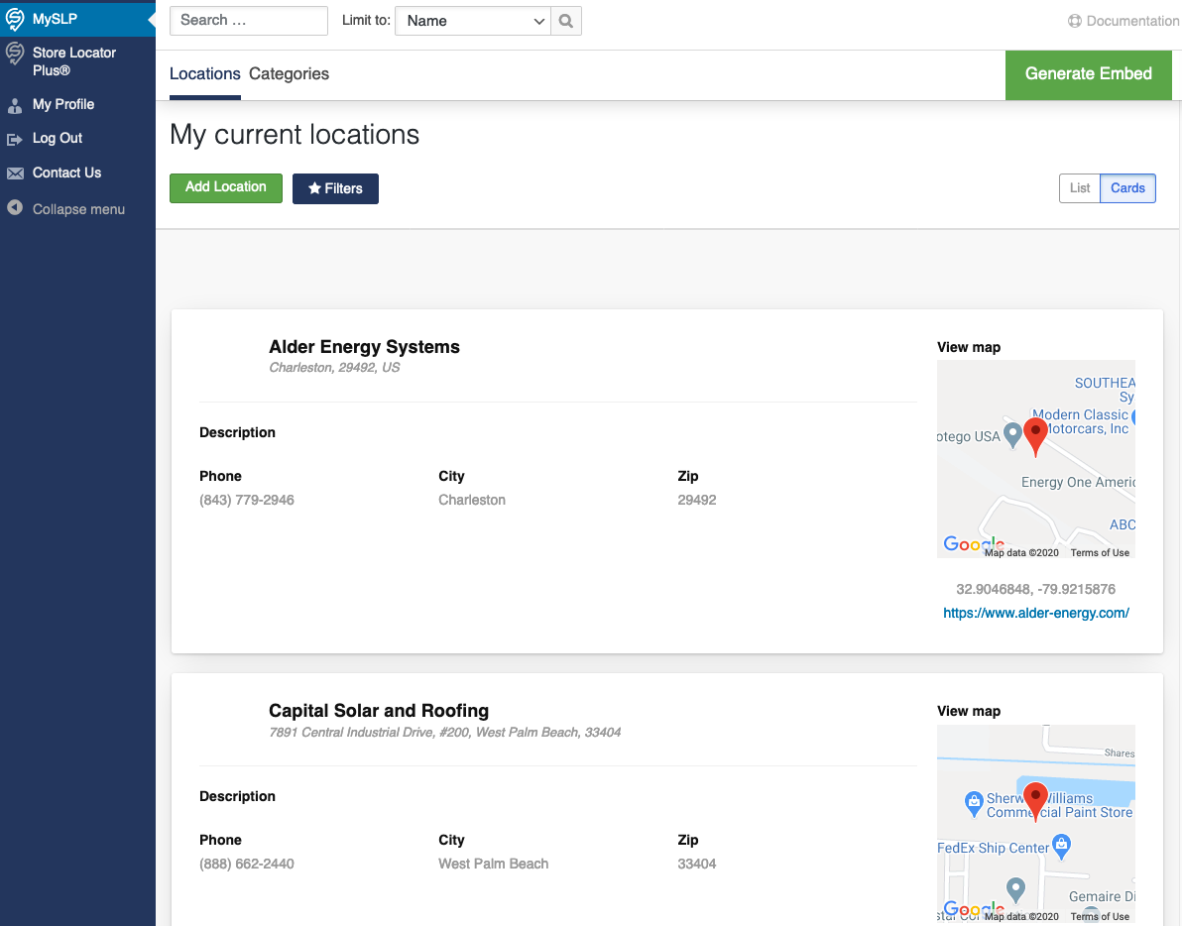Click the Log Out icon in sidebar
1182x926 pixels.
click(x=14, y=138)
